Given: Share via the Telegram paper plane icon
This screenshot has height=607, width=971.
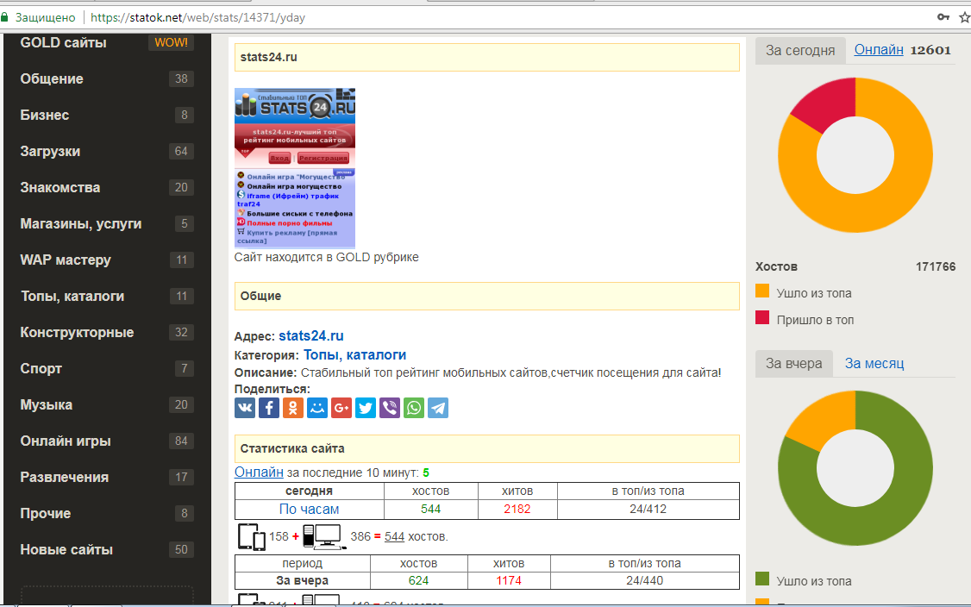Looking at the screenshot, I should (438, 408).
